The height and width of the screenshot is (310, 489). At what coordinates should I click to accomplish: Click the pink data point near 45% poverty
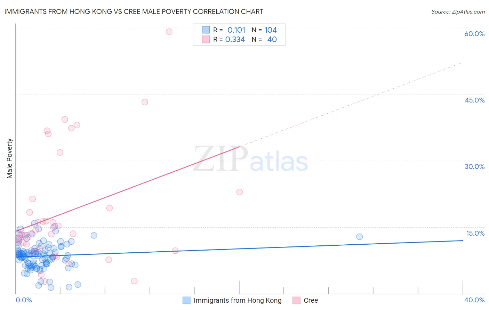point(145,102)
